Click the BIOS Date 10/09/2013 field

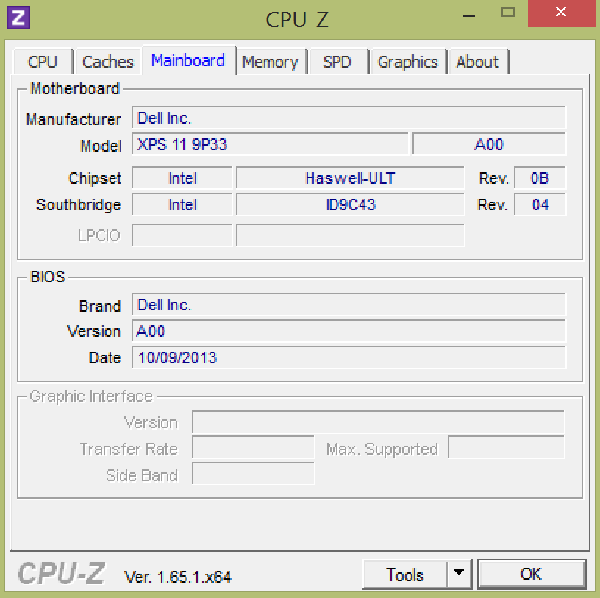coord(349,357)
